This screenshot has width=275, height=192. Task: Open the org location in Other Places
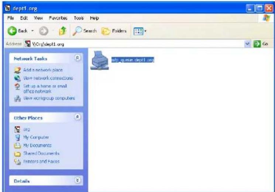click(27, 129)
